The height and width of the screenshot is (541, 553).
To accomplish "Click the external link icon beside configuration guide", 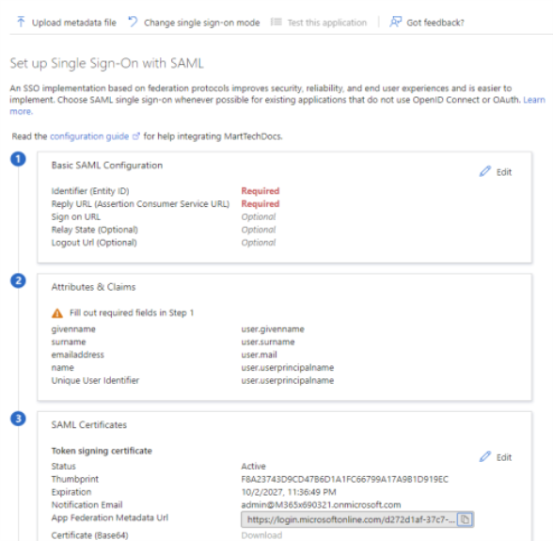I will [x=135, y=136].
